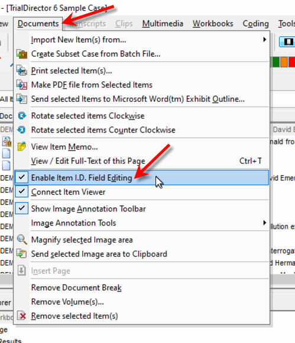Toggle Show Image Annotation Toolbar checkmark
The width and height of the screenshot is (295, 343).
[21, 208]
